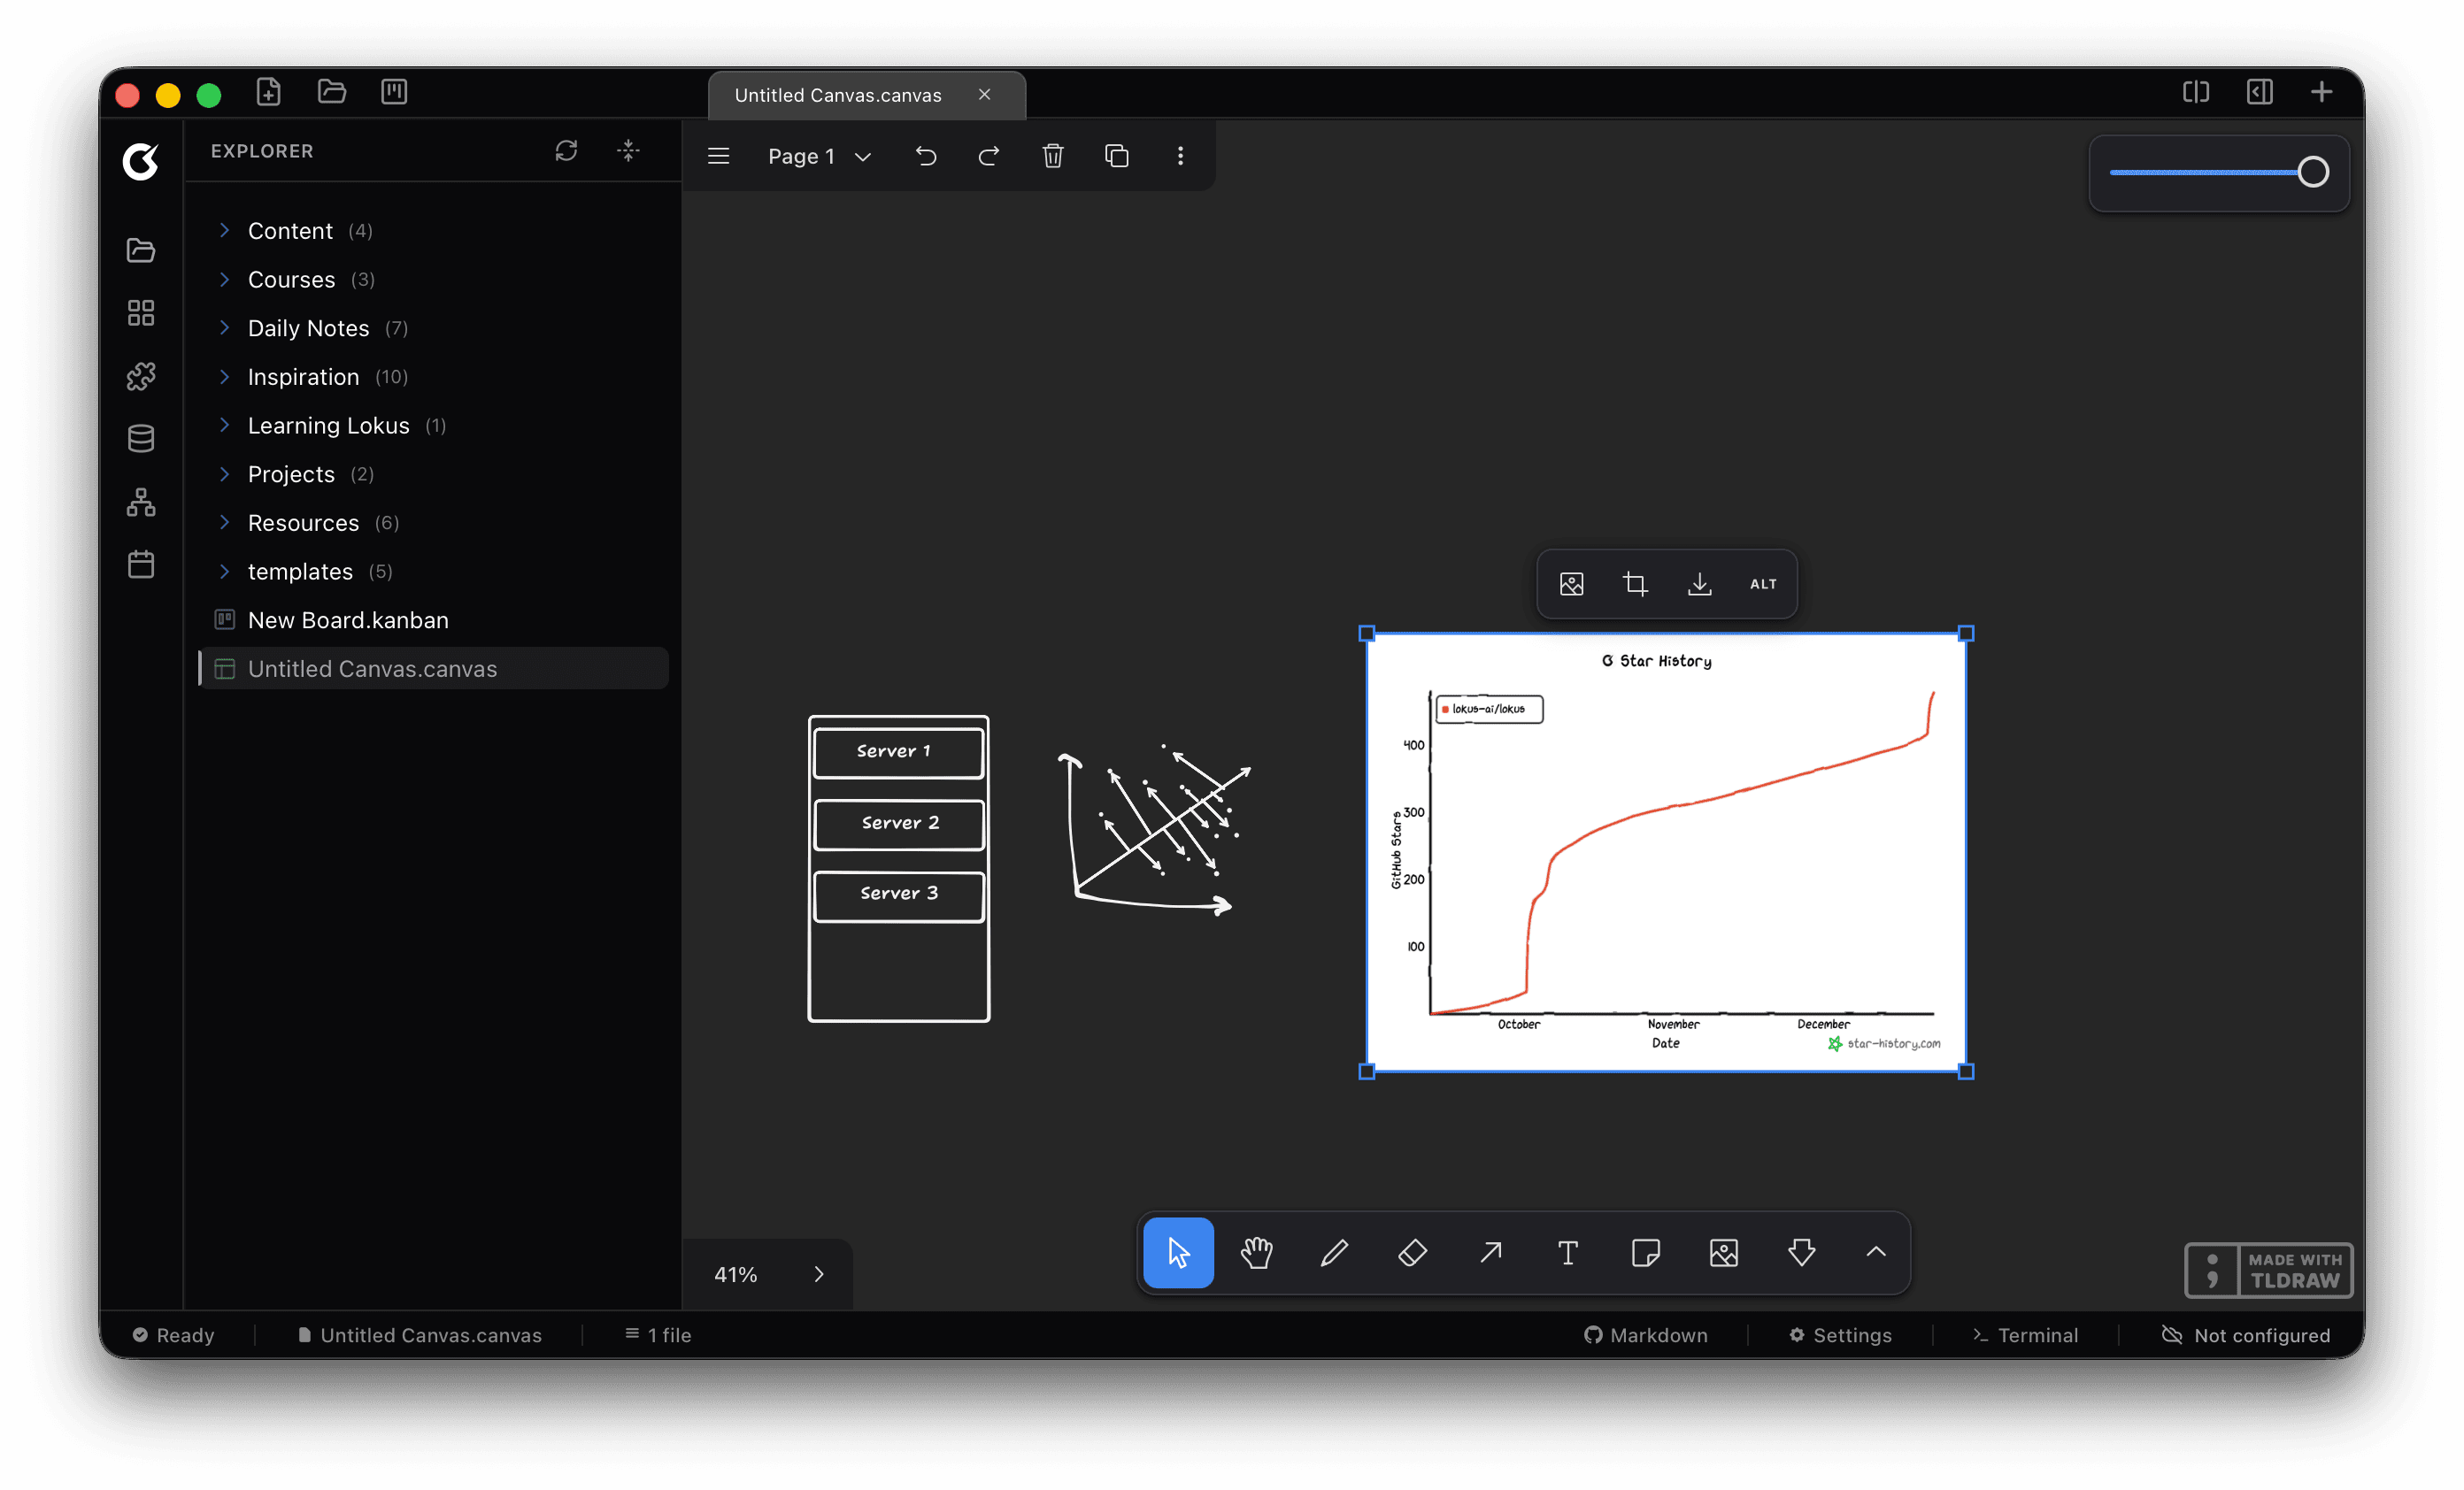The image size is (2464, 1490).
Task: Download the selected image
Action: click(x=1699, y=584)
